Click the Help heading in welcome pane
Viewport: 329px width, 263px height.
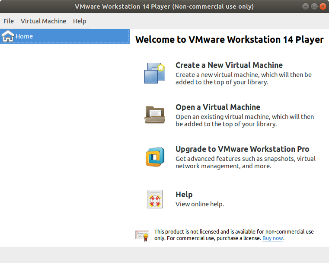pos(184,195)
